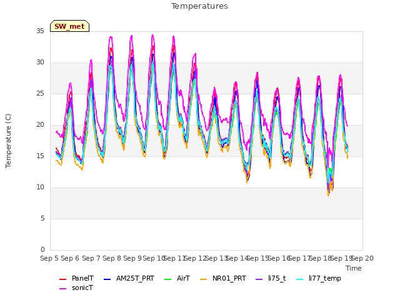The height and width of the screenshot is (300, 400).
Task: Click the Sep 5 x-axis tick label
Action: (x=49, y=258)
